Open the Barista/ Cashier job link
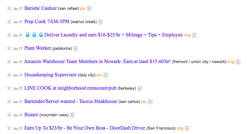247x134 pixels. click(40, 8)
